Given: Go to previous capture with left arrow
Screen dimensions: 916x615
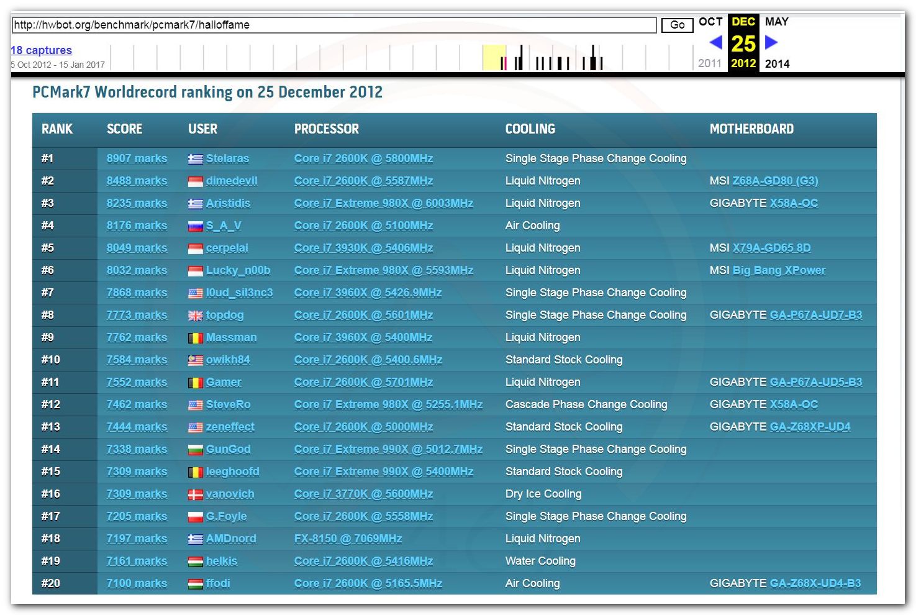Looking at the screenshot, I should click(715, 42).
